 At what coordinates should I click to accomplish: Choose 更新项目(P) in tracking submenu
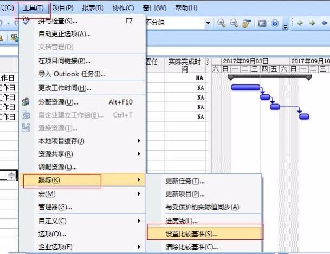[x=204, y=194]
